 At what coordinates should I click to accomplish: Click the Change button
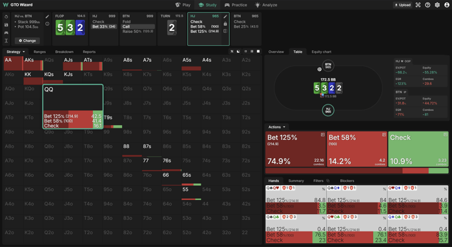(27, 41)
